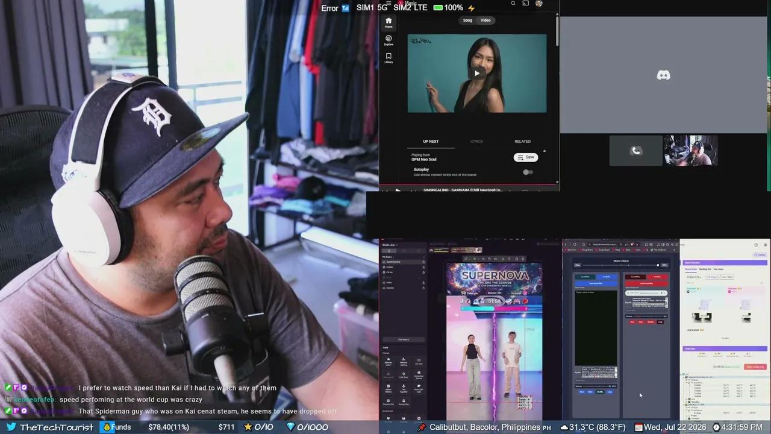Toggle lock on the Video source row
Image resolution: width=771 pixels, height=434 pixels.
click(423, 283)
